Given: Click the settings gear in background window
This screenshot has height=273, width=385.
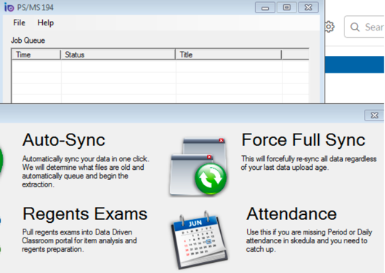Looking at the screenshot, I should (330, 27).
